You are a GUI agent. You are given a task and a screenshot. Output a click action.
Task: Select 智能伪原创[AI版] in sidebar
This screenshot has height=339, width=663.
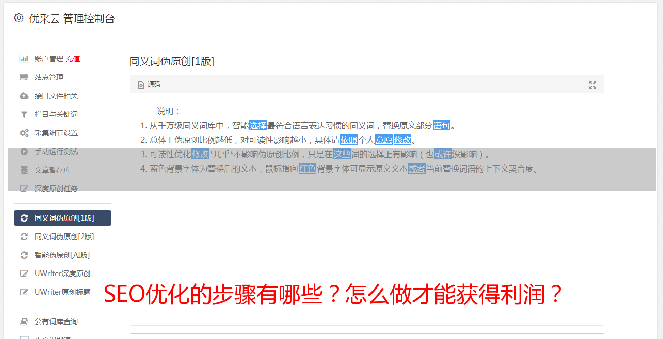click(x=62, y=255)
